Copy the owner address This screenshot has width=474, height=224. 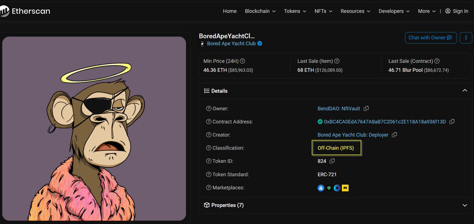click(x=366, y=109)
